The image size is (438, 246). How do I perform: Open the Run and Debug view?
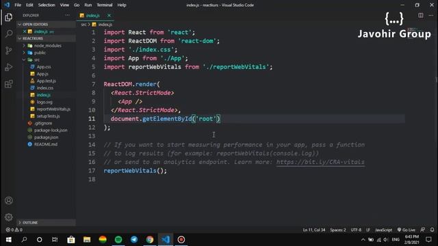(x=9, y=67)
